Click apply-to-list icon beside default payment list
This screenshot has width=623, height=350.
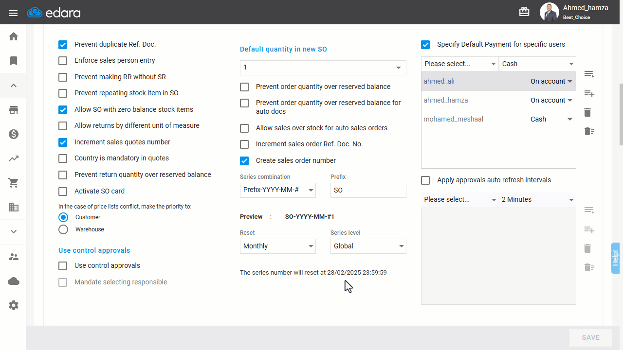tap(589, 74)
